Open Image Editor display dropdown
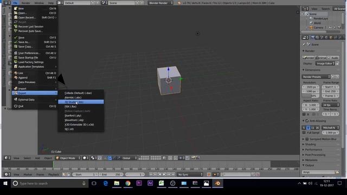This screenshot has height=195, width=347. click(x=325, y=63)
